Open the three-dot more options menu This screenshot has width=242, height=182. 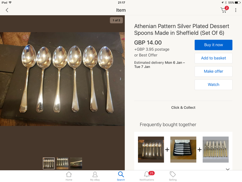[x=236, y=10]
